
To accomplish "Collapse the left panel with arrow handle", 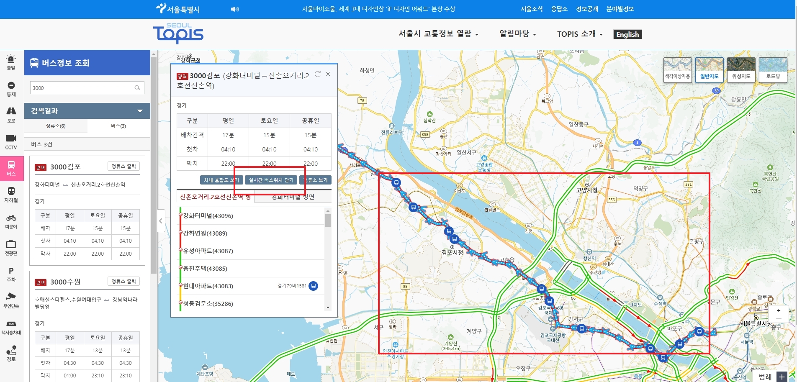I will click(161, 221).
